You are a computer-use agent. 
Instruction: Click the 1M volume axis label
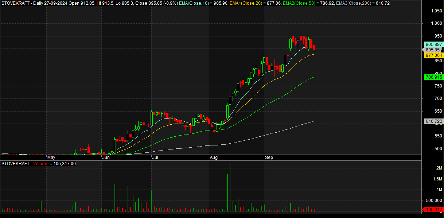pos(439,190)
